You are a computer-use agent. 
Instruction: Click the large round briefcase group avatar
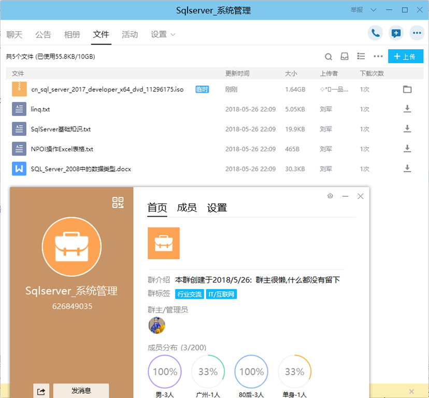71,247
